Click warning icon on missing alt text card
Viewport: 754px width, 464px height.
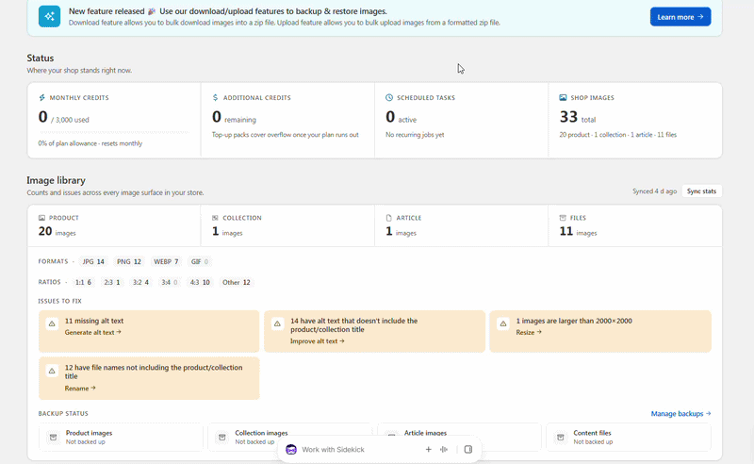tap(52, 323)
